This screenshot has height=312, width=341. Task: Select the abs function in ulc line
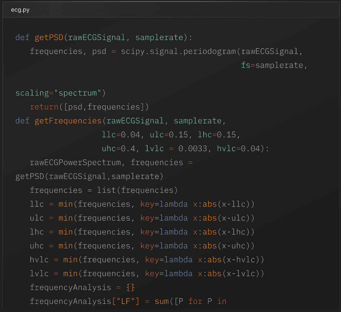pyautogui.click(x=209, y=218)
